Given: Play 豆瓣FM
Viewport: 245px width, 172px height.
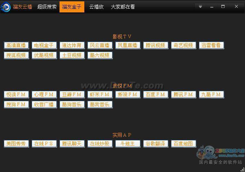Looking at the screenshot, I should point(72,95).
